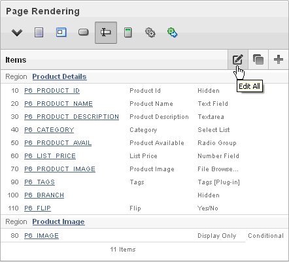Click the Product Available label text
This screenshot has height=262, width=289.
pos(157,143)
